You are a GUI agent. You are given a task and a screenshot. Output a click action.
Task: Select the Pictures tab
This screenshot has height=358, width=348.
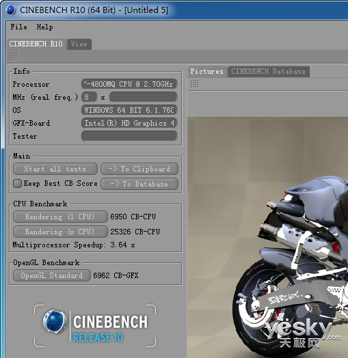coord(206,72)
